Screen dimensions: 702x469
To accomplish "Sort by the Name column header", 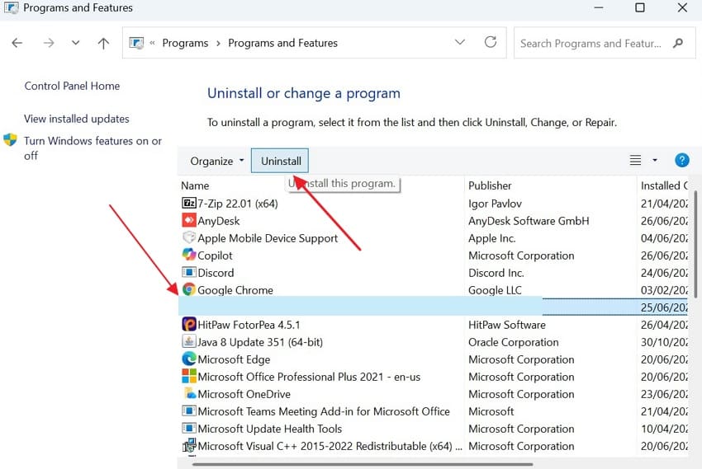I will click(195, 185).
